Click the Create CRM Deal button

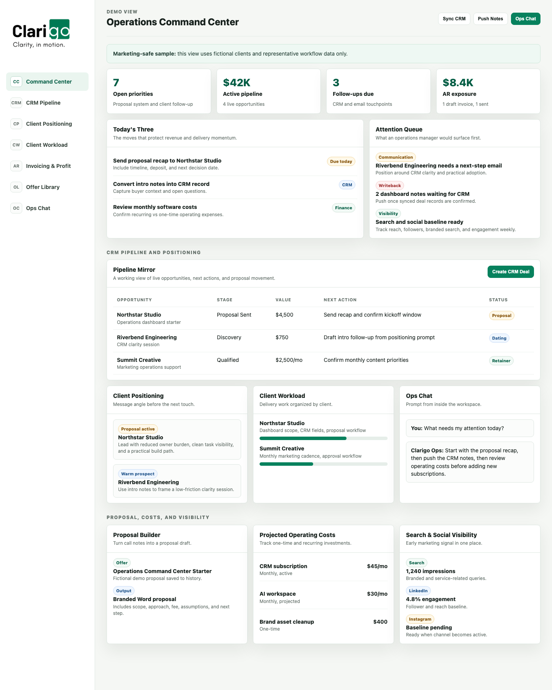(511, 272)
